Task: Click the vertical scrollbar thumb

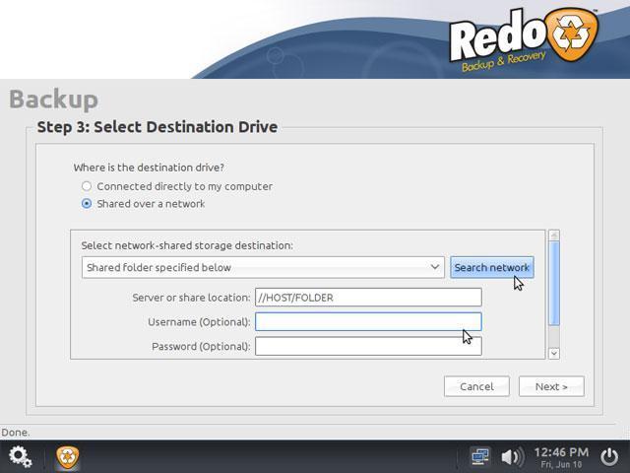Action: pos(554,283)
